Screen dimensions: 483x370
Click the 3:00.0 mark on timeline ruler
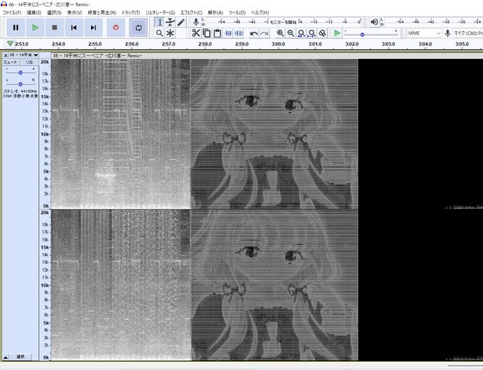278,44
